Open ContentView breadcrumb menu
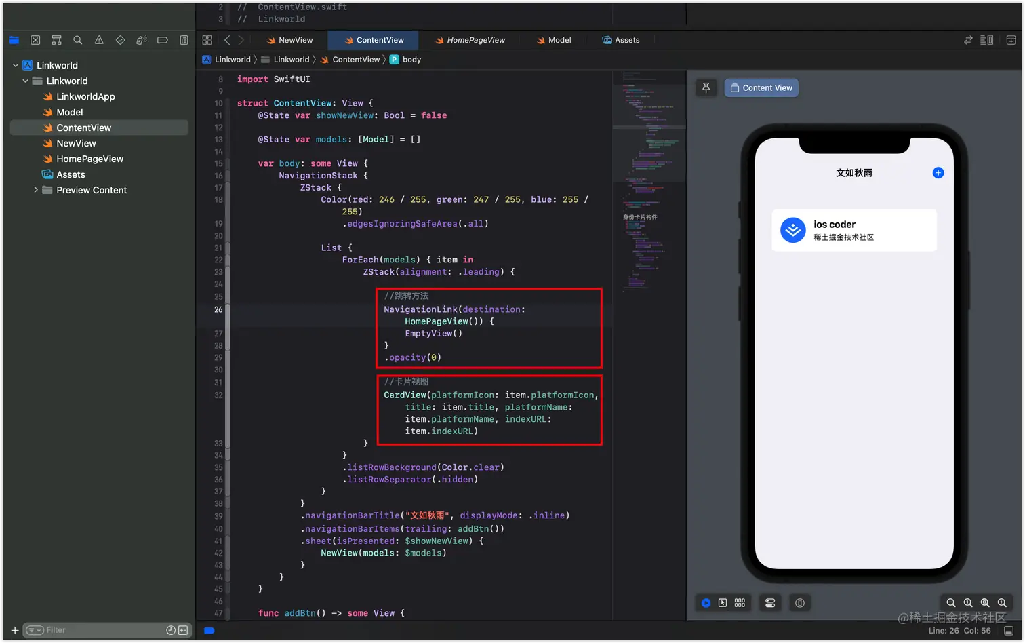 350,60
